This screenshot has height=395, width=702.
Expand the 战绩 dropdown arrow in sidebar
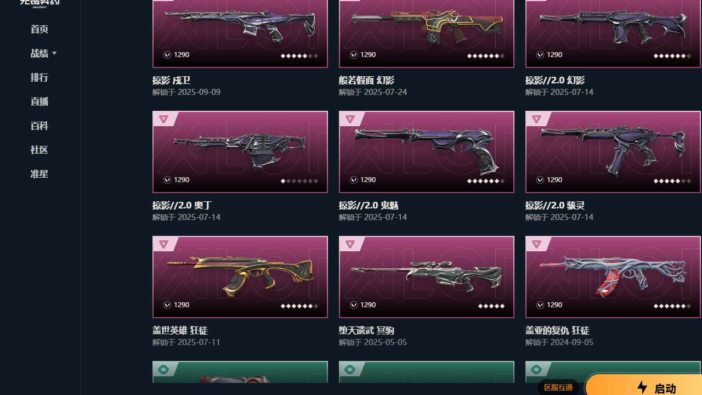click(x=54, y=53)
